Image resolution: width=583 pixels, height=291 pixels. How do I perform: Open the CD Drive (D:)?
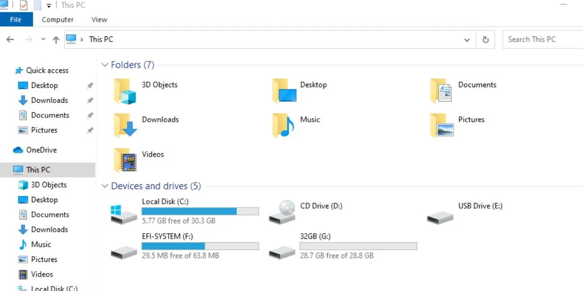point(322,206)
